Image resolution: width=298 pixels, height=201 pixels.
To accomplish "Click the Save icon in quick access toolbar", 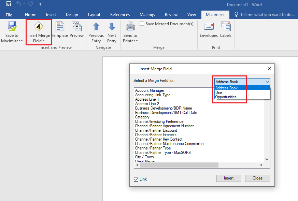I will click(9, 4).
